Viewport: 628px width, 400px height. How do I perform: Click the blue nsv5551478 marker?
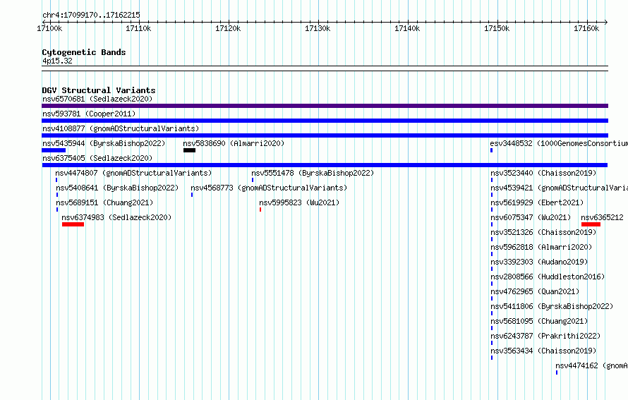(x=253, y=180)
